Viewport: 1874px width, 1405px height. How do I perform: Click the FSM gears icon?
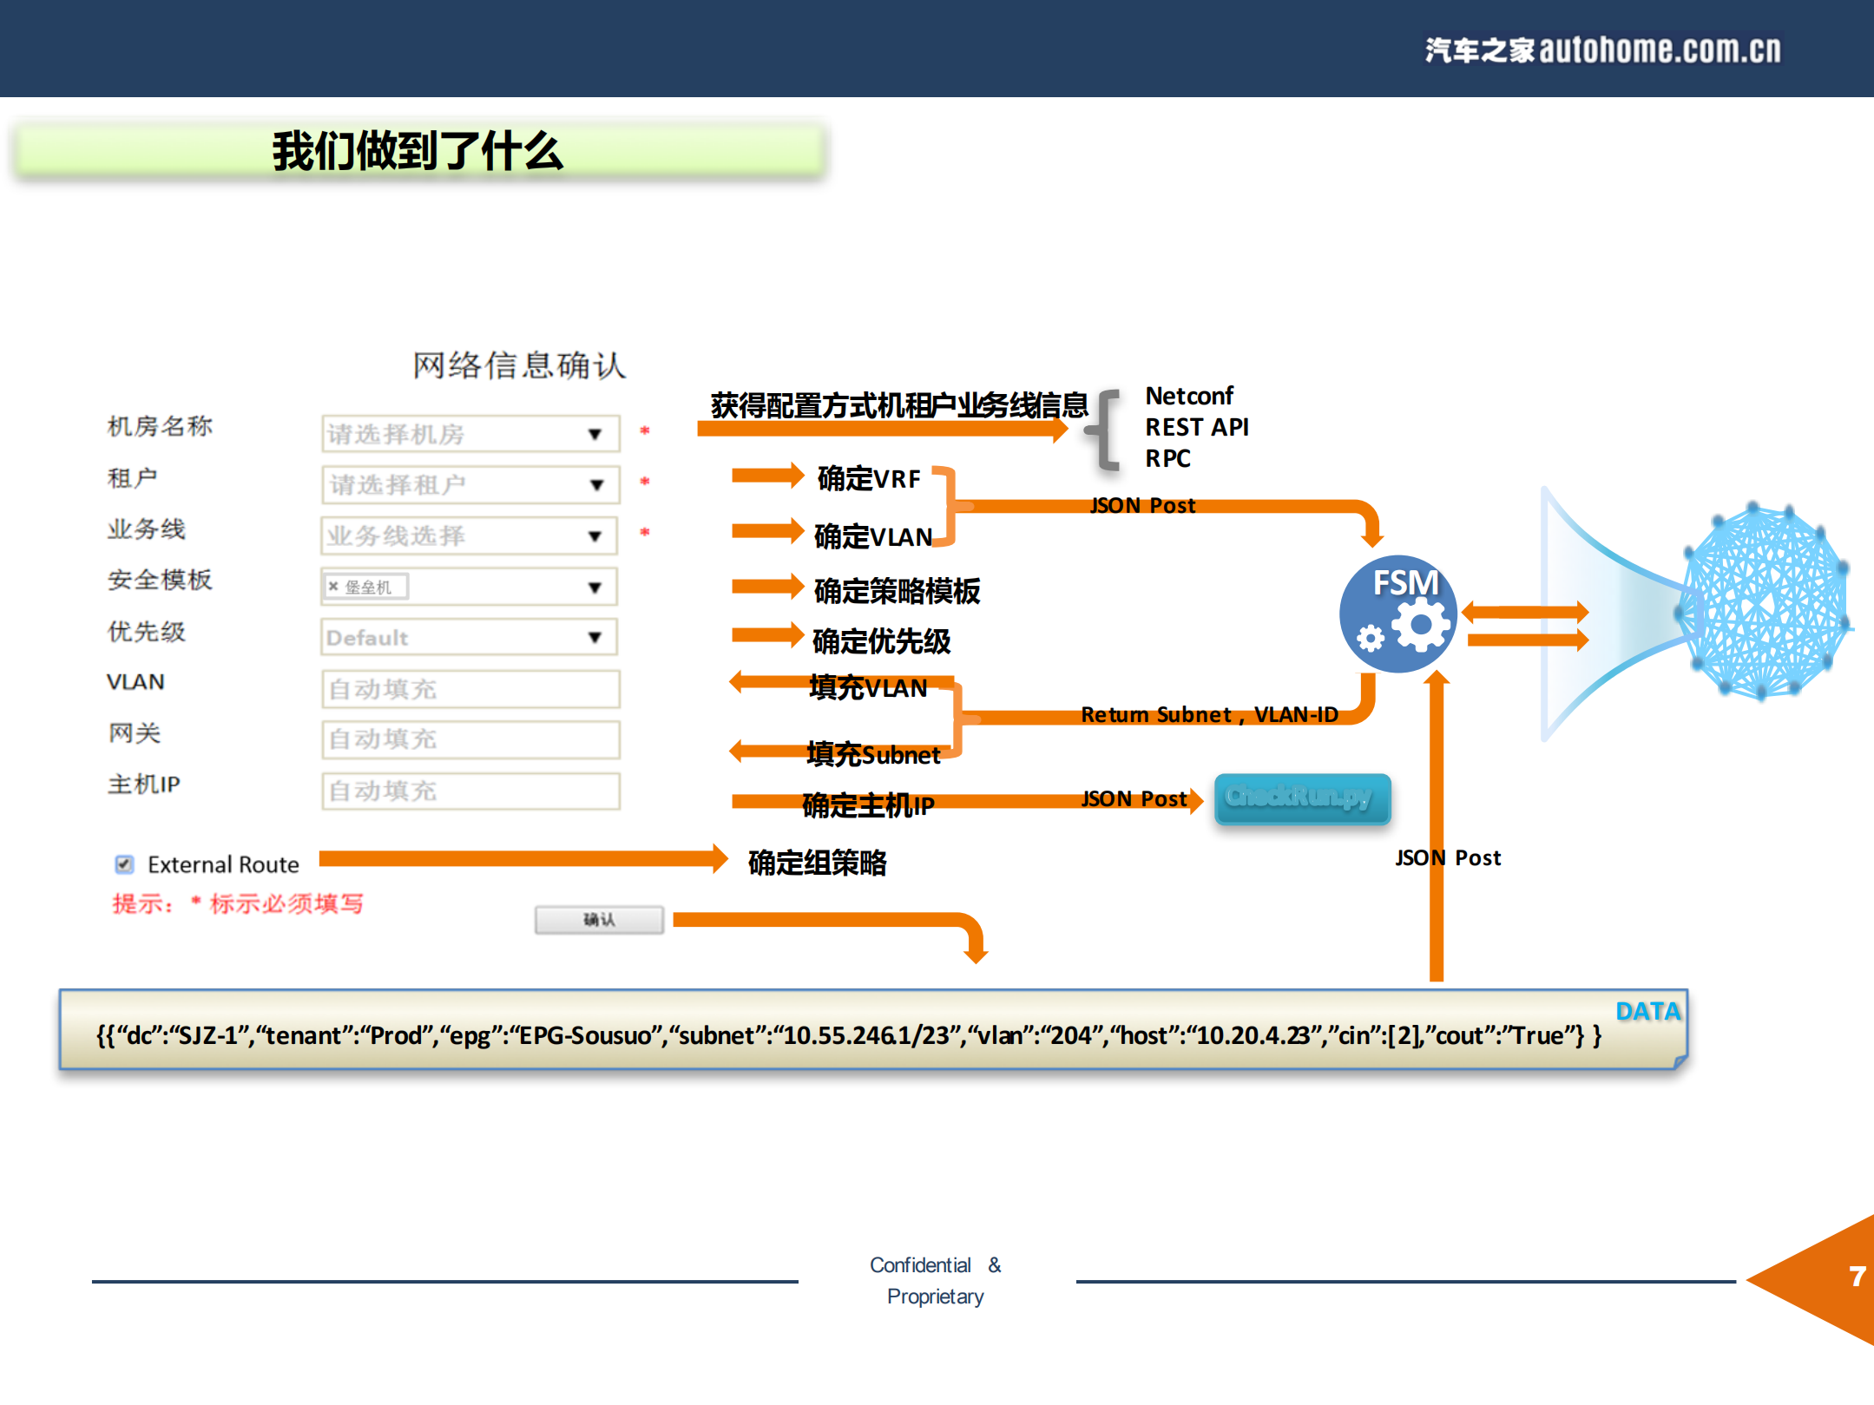tap(1398, 614)
